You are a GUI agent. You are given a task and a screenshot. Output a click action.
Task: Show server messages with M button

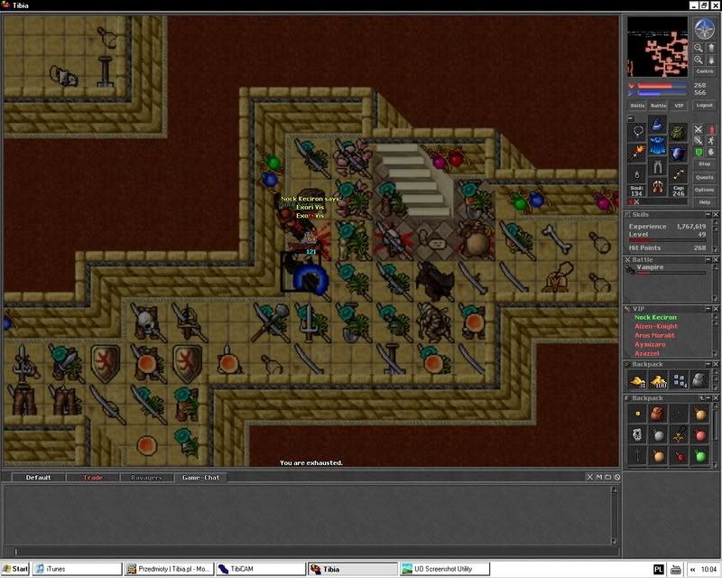pos(599,478)
